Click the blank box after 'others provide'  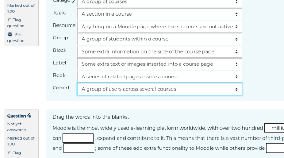pos(275,148)
